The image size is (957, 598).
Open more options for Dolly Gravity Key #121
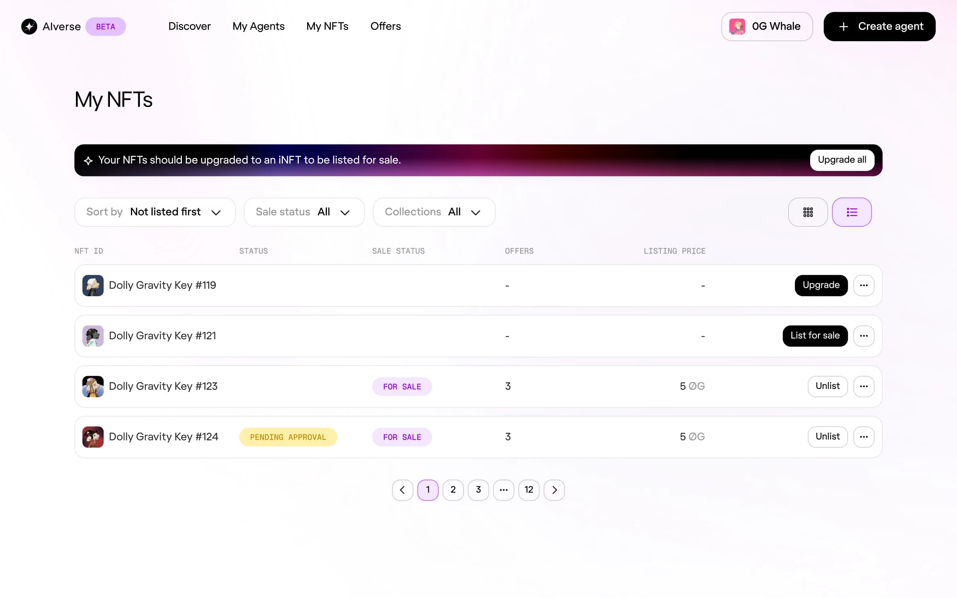click(864, 336)
